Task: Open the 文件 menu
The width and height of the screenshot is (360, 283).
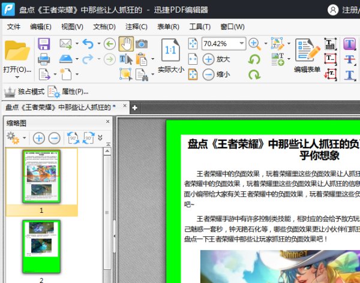Action: [x=14, y=26]
